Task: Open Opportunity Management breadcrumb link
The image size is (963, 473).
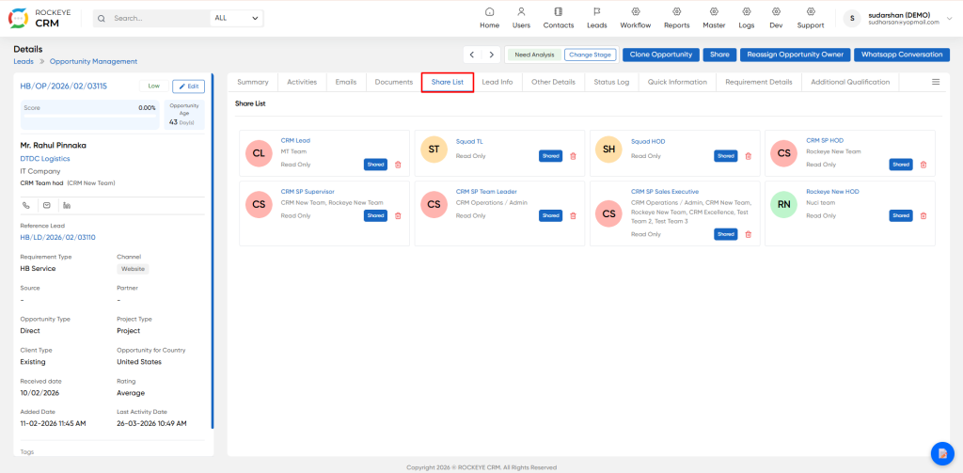Action: point(93,61)
